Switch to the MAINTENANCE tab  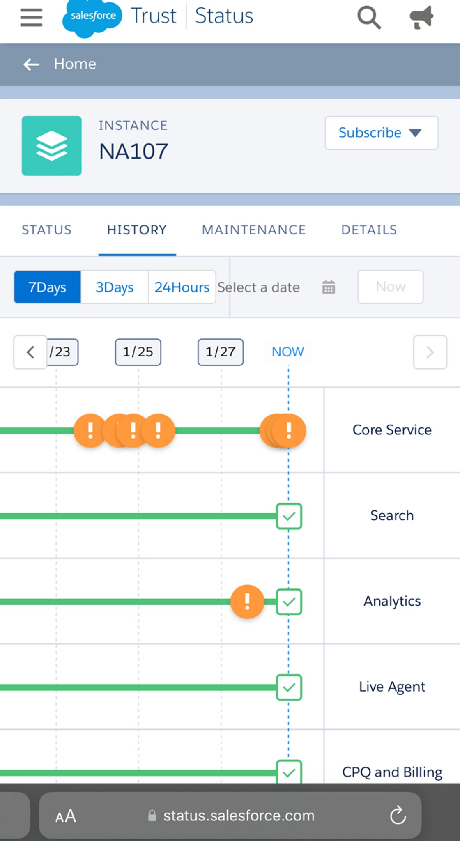254,230
